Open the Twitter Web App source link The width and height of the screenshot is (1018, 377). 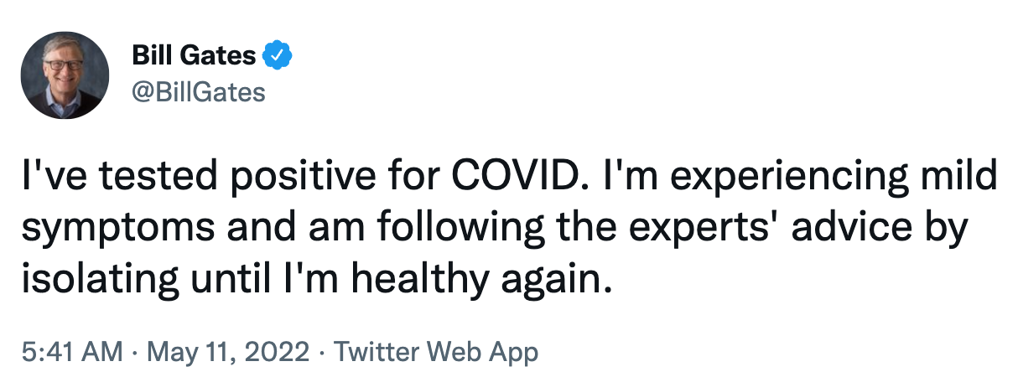coord(436,352)
